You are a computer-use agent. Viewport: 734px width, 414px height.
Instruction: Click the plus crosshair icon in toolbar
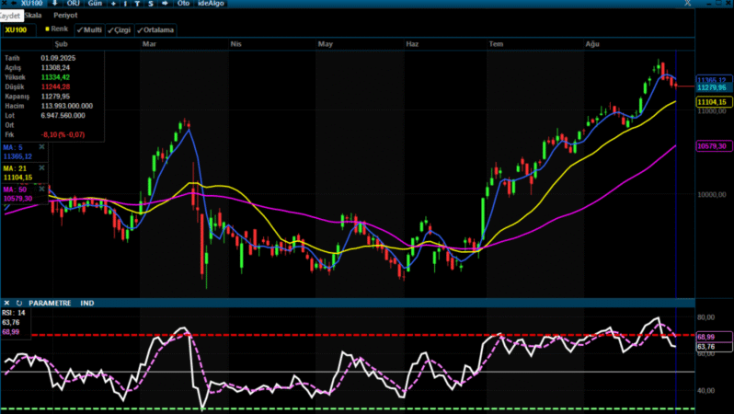(113, 4)
